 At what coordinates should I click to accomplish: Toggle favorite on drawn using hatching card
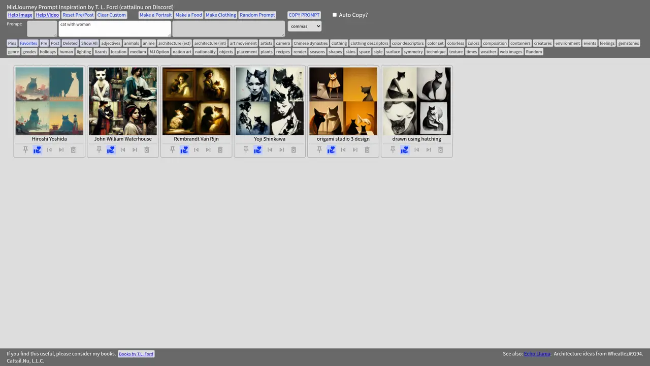point(405,150)
